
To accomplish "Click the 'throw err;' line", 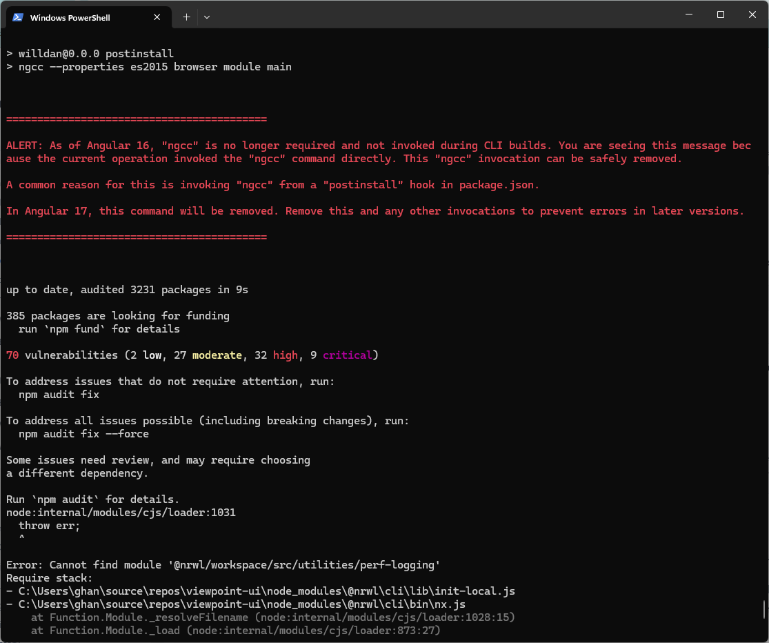I will tap(49, 526).
